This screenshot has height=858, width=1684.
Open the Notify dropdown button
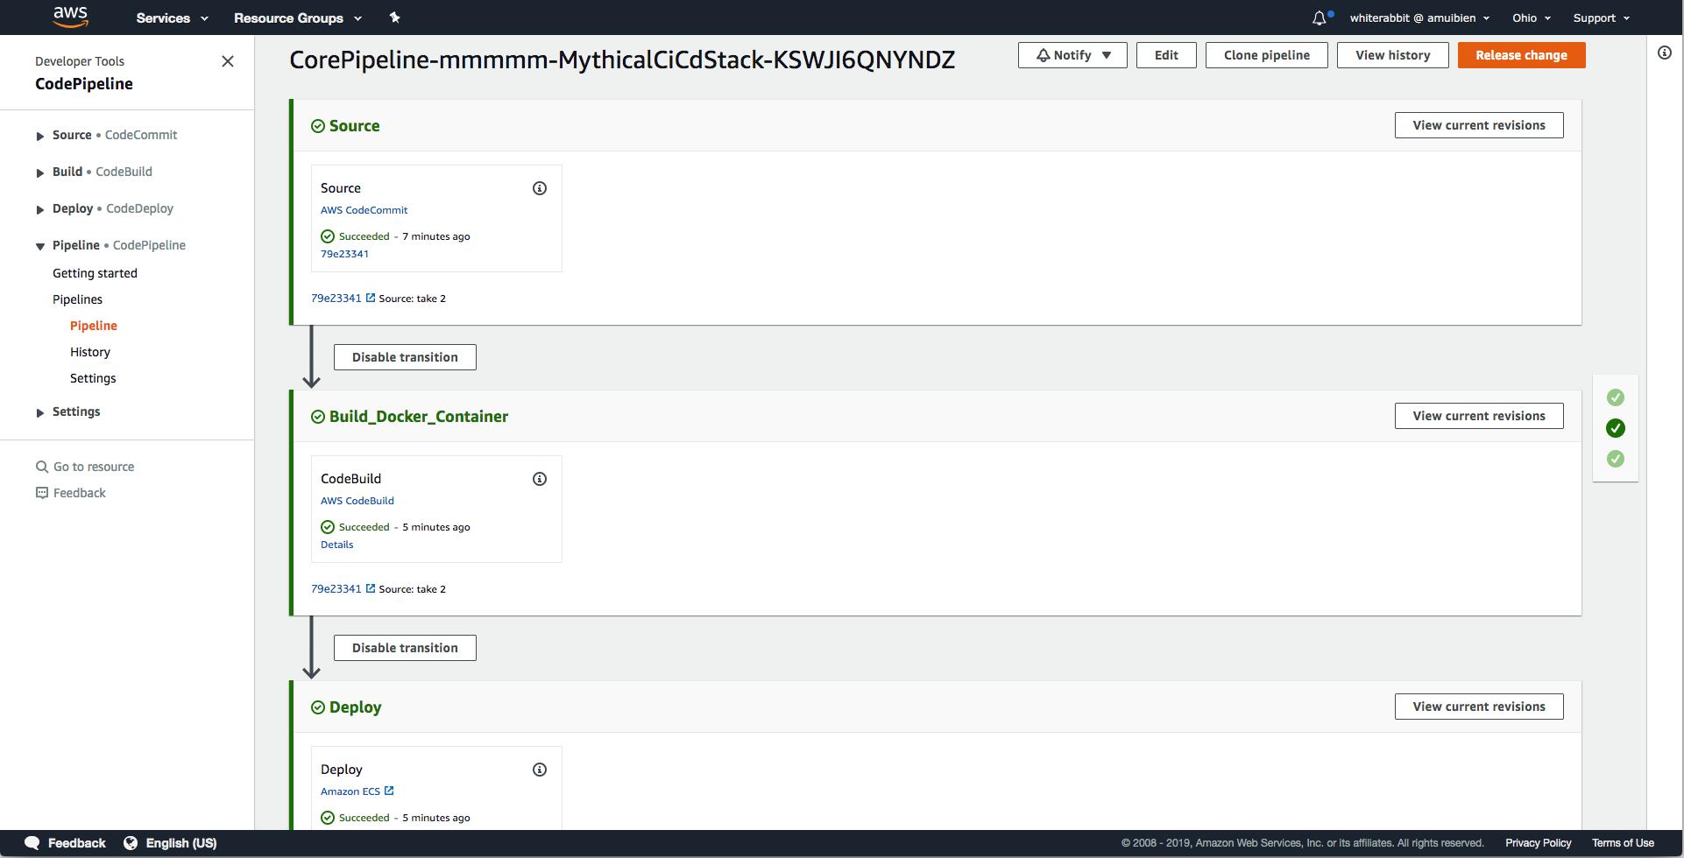click(x=1072, y=55)
